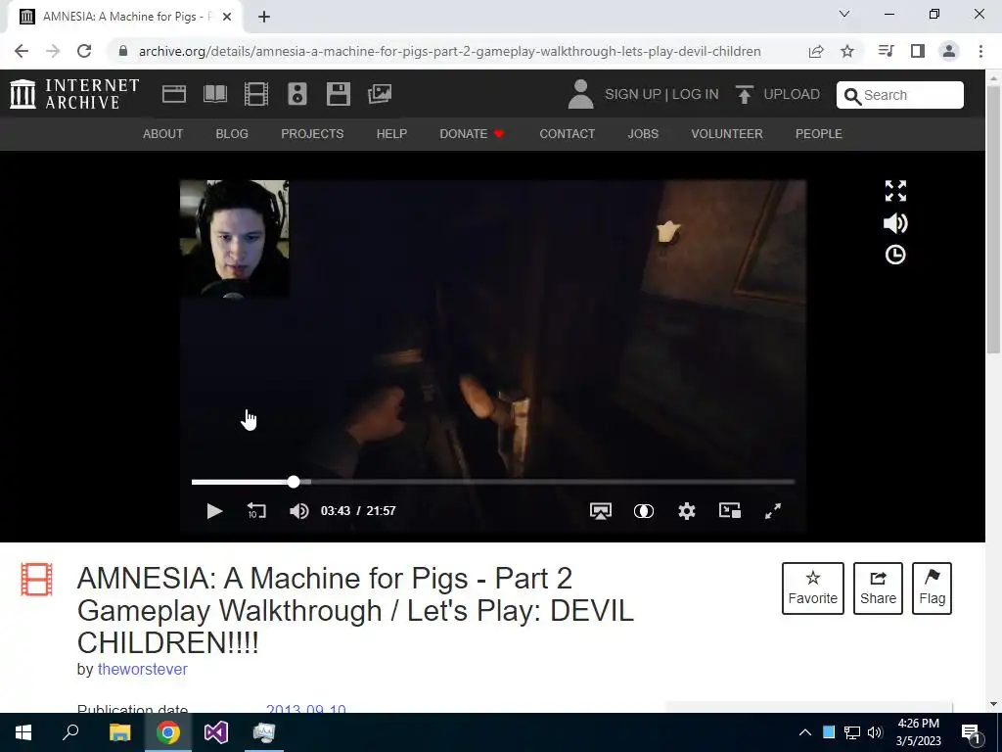Click the user avatar icon by Sign Up
The image size is (1002, 752).
pyautogui.click(x=581, y=94)
